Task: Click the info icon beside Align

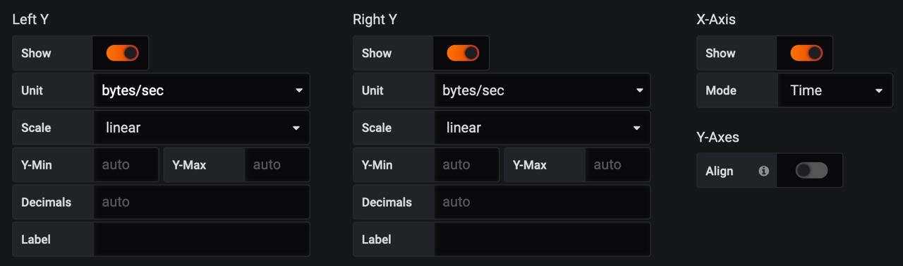Action: point(763,171)
